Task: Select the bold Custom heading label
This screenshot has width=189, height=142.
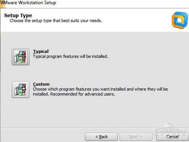Action: point(41,84)
